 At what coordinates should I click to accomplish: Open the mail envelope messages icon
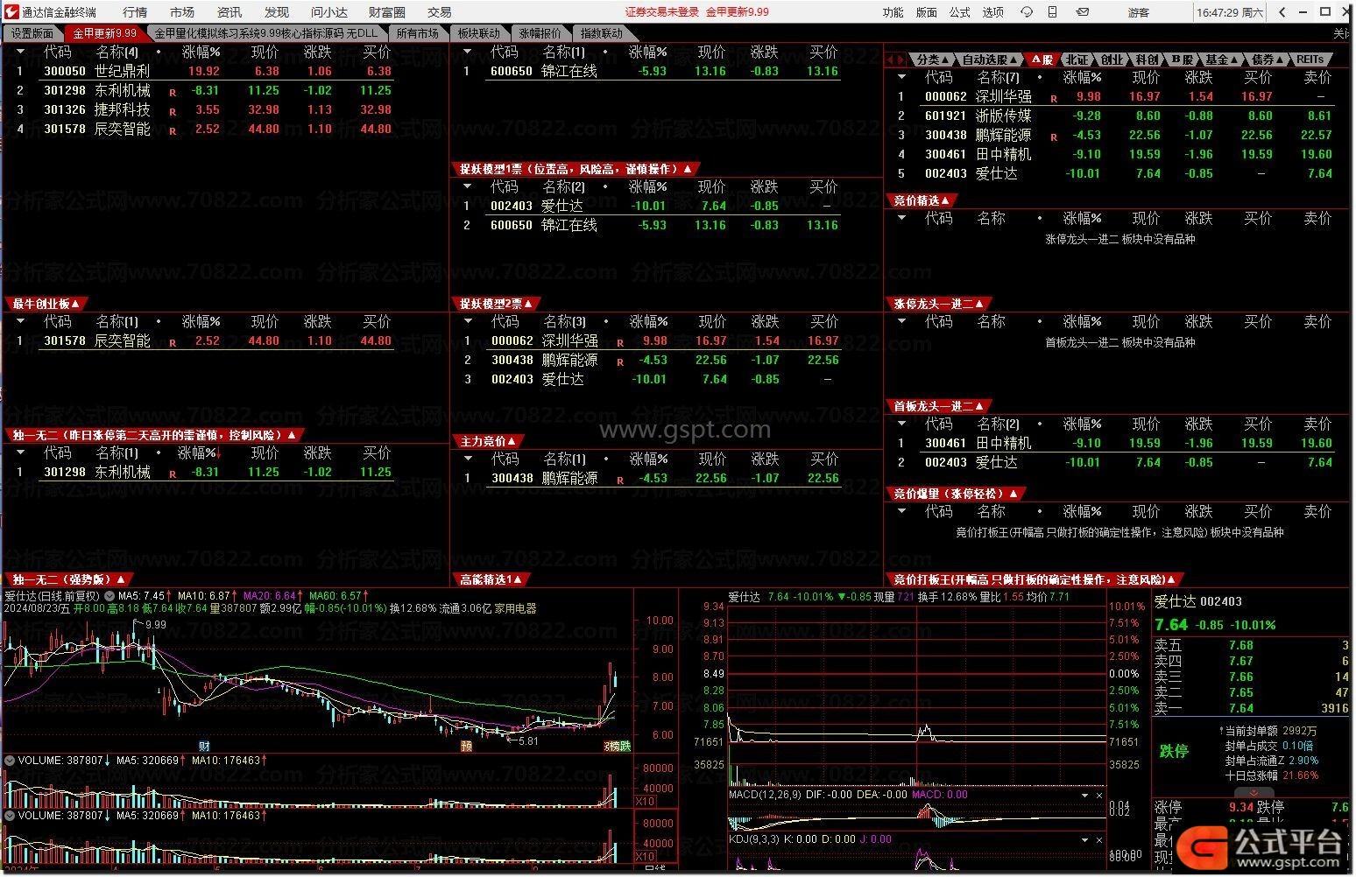1083,11
